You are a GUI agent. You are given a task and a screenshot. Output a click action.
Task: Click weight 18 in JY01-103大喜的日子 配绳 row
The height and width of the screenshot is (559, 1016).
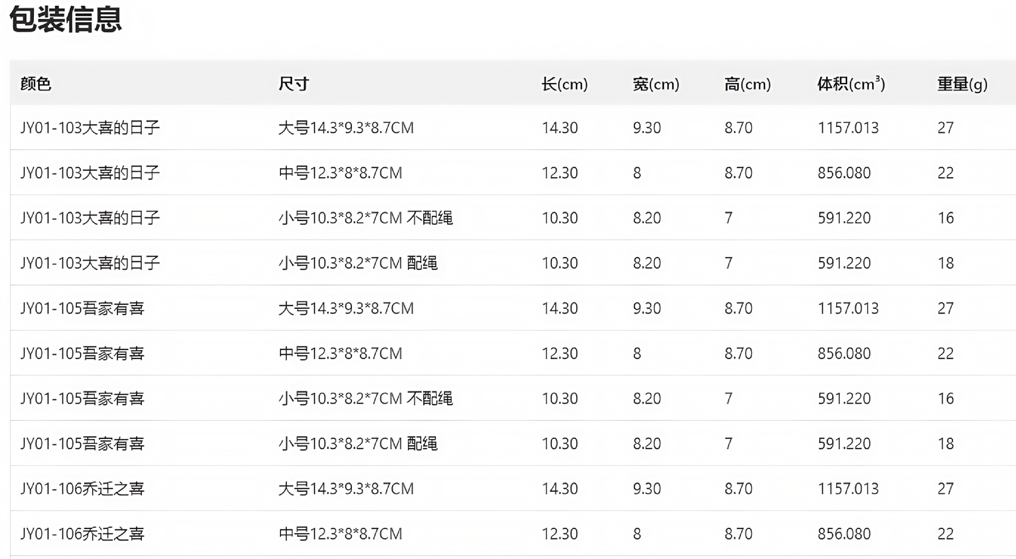(x=946, y=263)
